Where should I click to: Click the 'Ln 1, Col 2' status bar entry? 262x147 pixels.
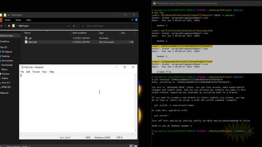65,138
